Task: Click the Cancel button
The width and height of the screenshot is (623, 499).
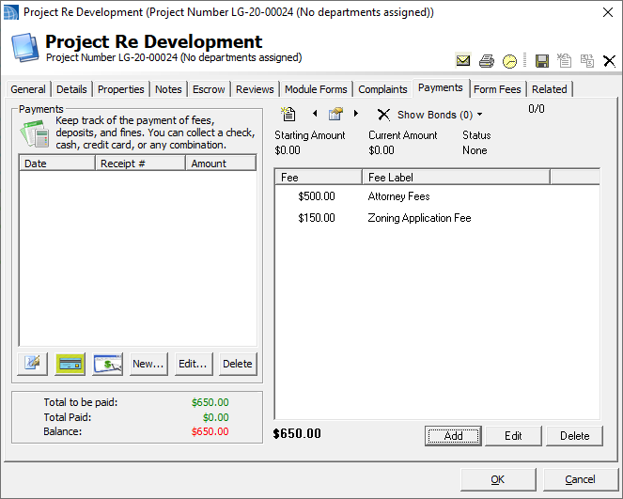Action: coord(581,479)
